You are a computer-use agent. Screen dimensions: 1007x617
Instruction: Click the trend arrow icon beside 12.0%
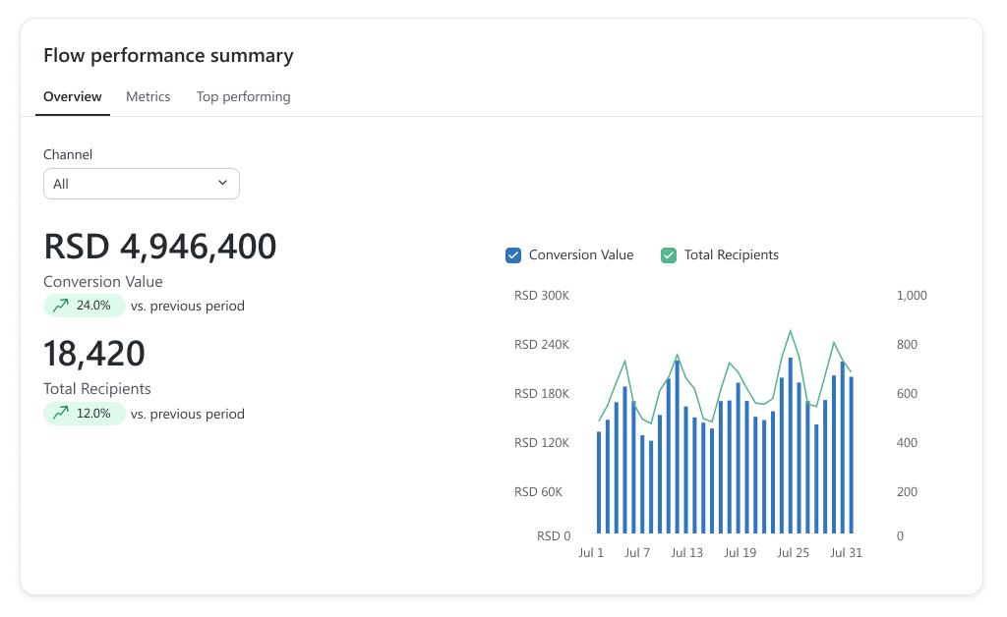click(x=61, y=414)
